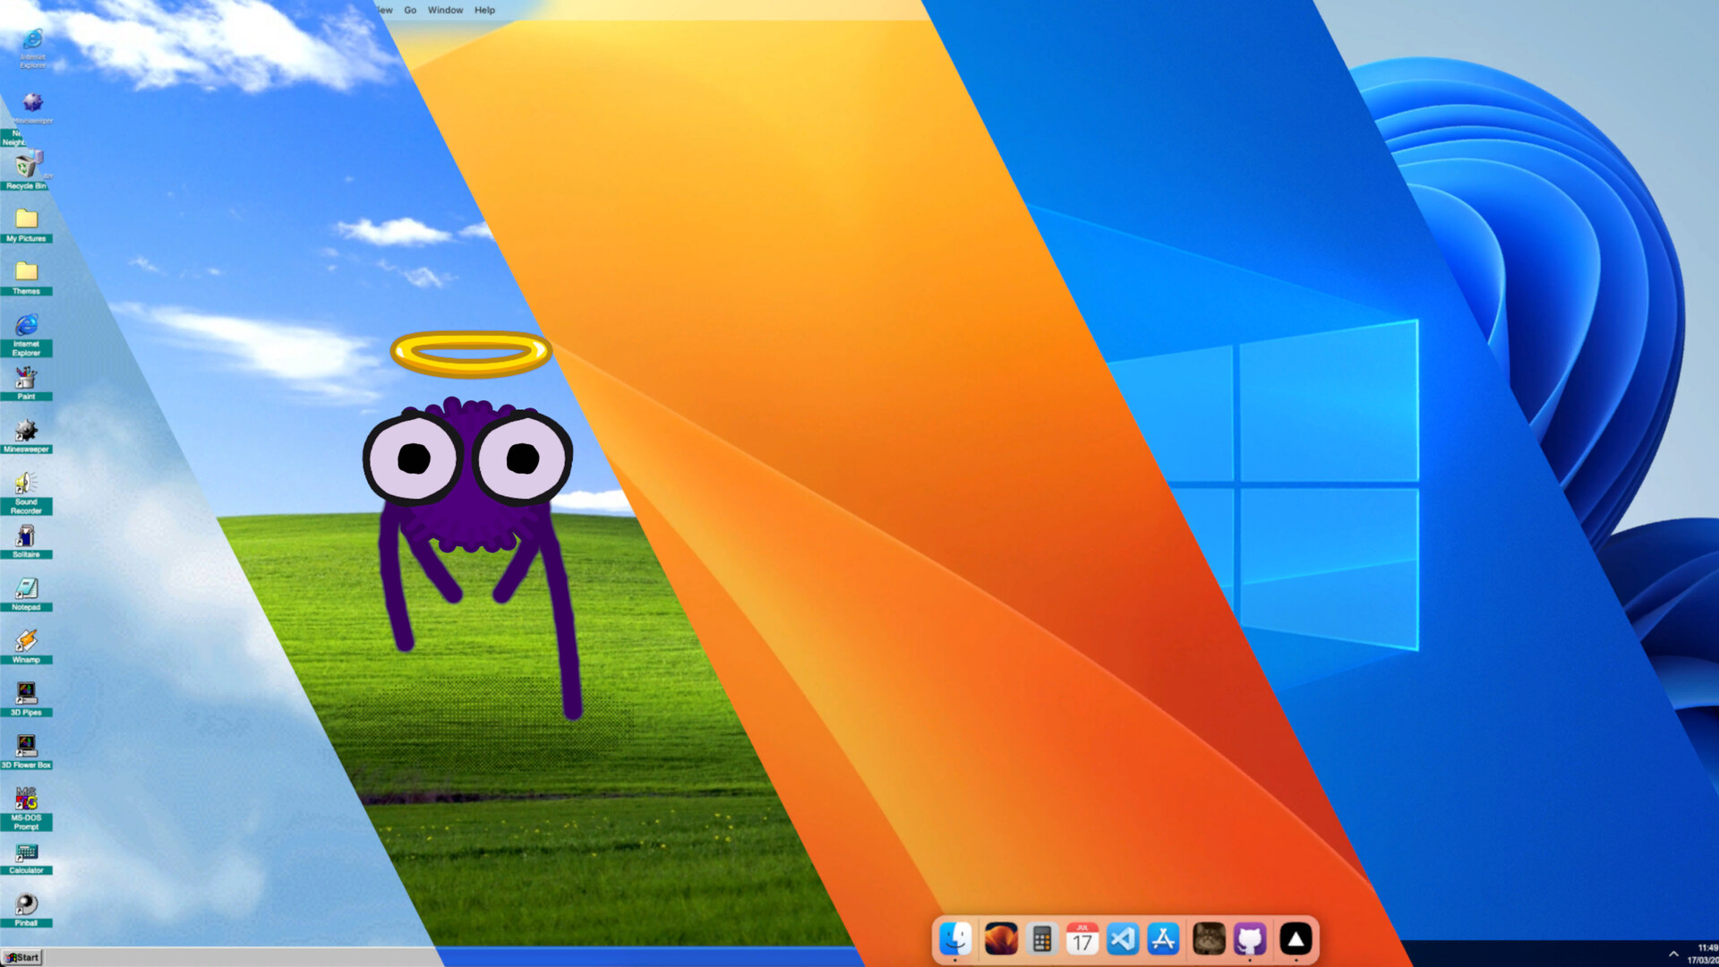1719x967 pixels.
Task: Open the Calculator app in the dock
Action: coord(1041,939)
